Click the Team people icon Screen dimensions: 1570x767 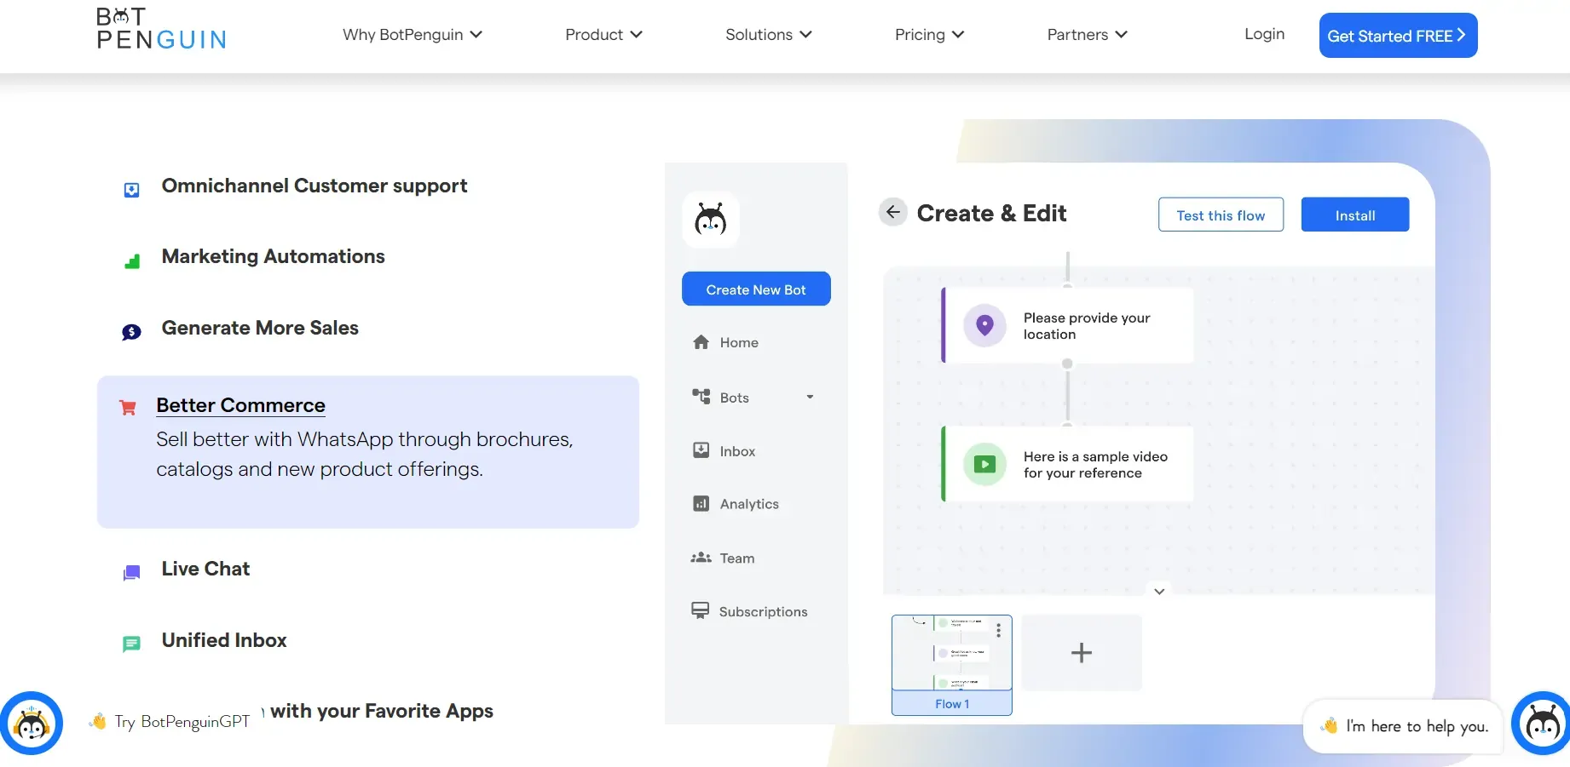click(701, 558)
